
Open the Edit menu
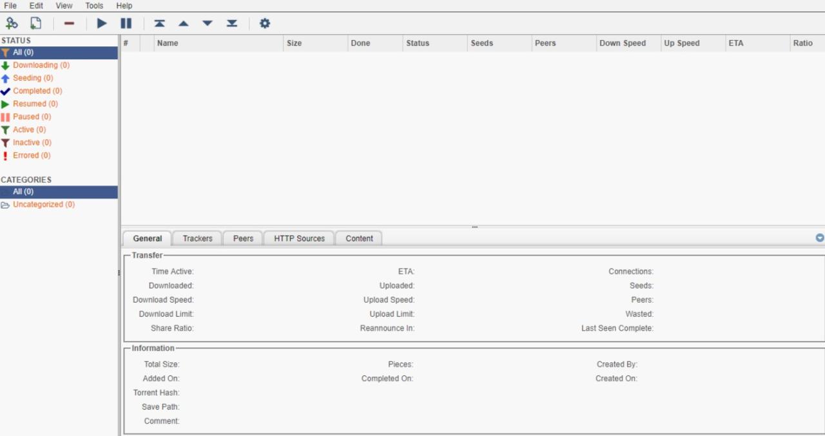[x=36, y=5]
